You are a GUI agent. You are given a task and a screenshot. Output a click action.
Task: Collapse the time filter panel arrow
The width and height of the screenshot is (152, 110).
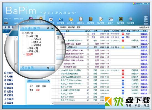[x=48, y=81]
